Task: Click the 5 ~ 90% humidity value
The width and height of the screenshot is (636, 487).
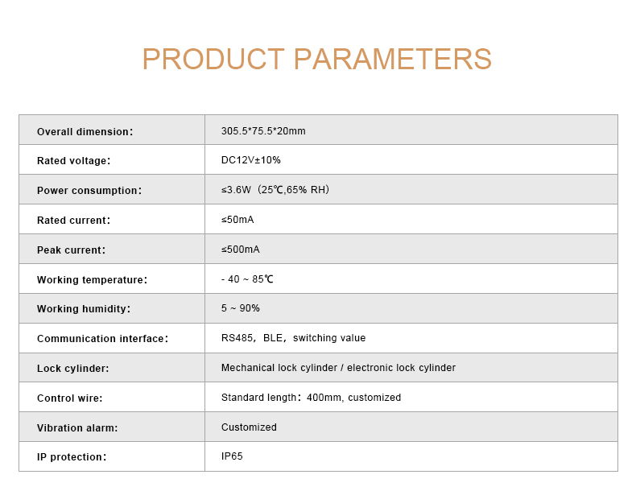Action: coord(241,308)
